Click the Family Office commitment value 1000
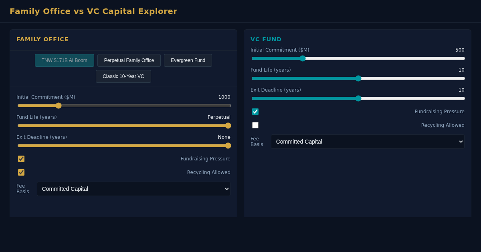 (x=224, y=97)
